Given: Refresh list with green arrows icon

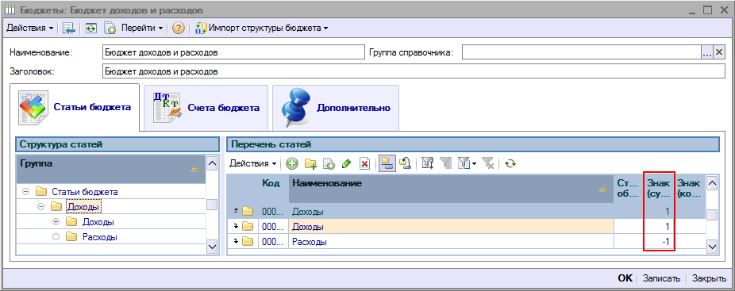Looking at the screenshot, I should 510,163.
